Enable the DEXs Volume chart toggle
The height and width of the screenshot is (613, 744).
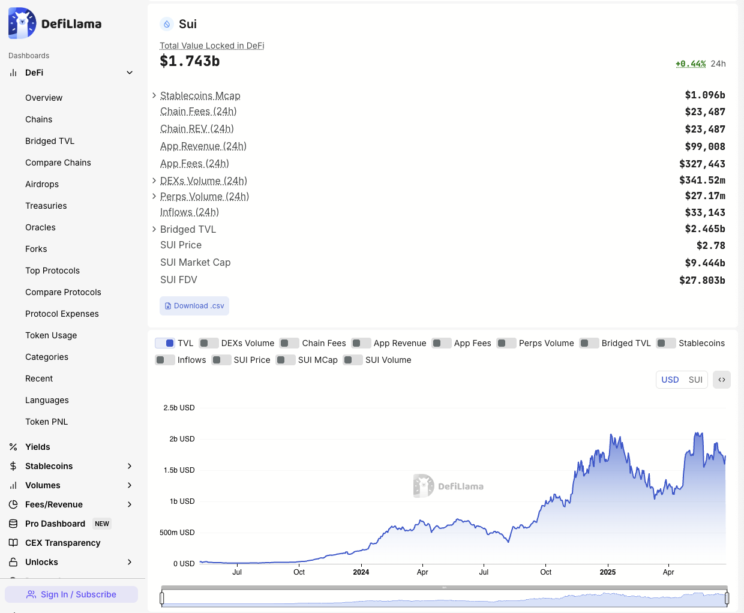point(208,343)
